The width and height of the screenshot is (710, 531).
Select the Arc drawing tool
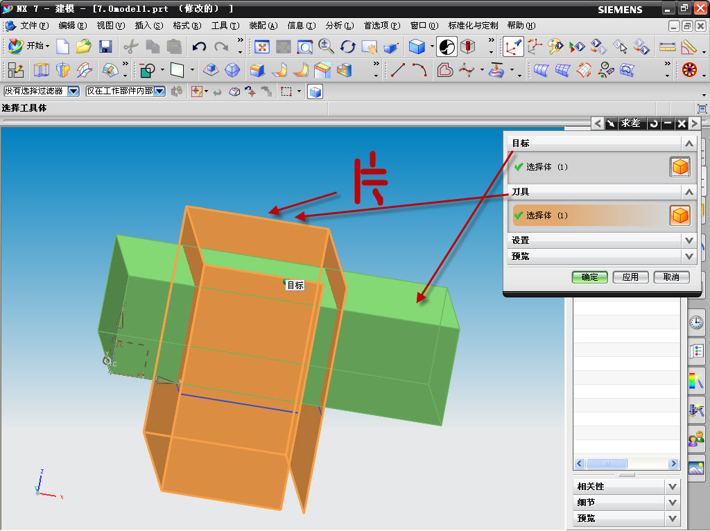click(419, 70)
